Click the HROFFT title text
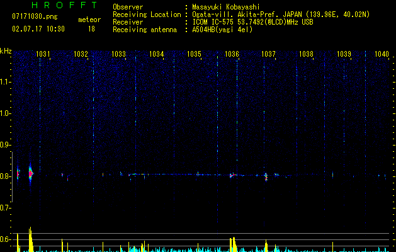 pos(65,5)
